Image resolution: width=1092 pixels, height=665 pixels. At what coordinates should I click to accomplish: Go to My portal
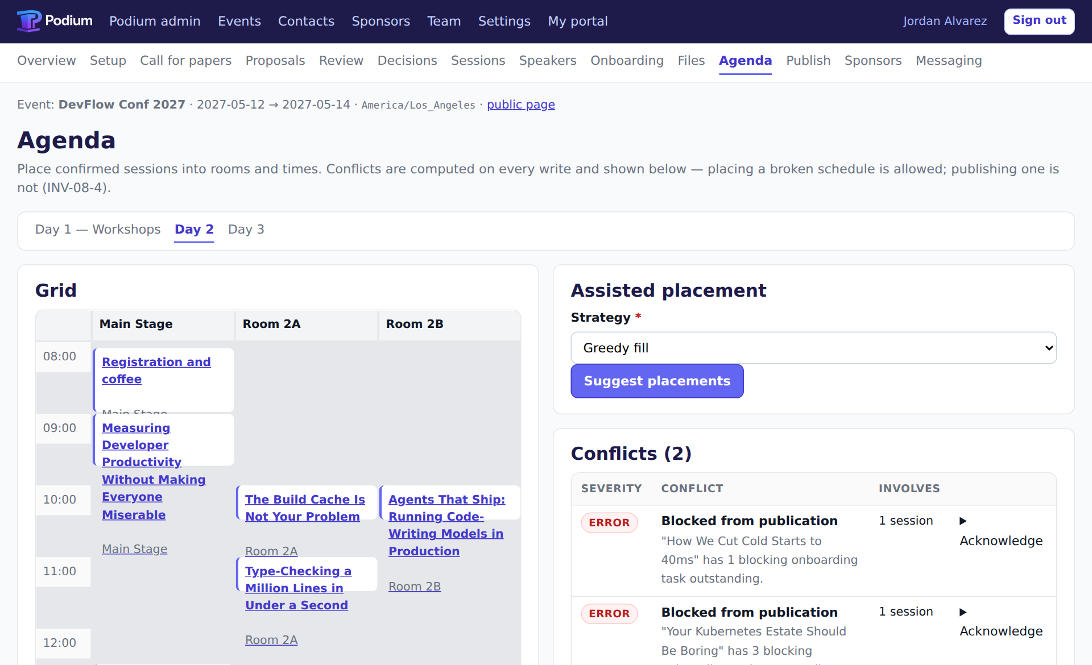(577, 21)
